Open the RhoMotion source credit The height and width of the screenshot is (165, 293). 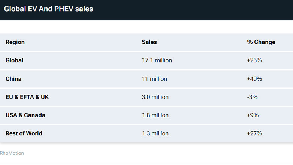pyautogui.click(x=12, y=153)
